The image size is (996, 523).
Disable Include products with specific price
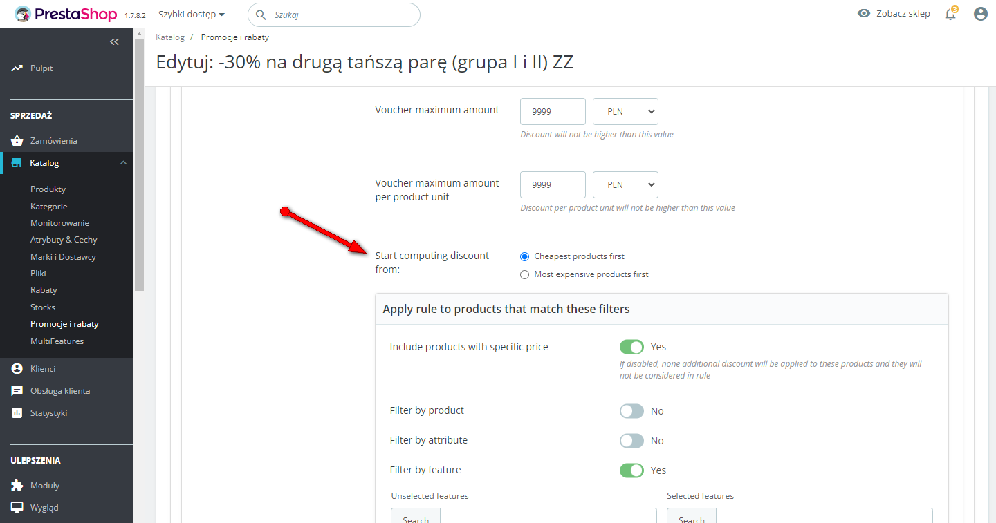[x=631, y=347]
